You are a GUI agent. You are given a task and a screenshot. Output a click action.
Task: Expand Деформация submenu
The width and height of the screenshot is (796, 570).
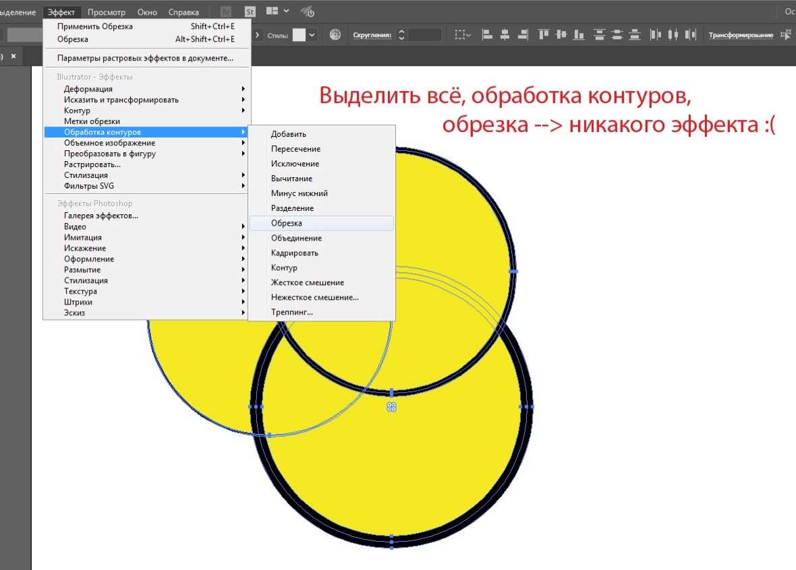click(146, 89)
